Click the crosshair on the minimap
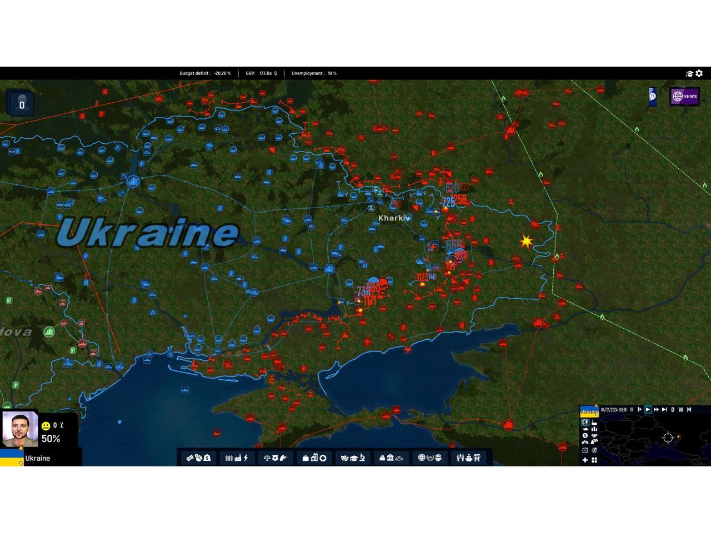 (x=668, y=438)
